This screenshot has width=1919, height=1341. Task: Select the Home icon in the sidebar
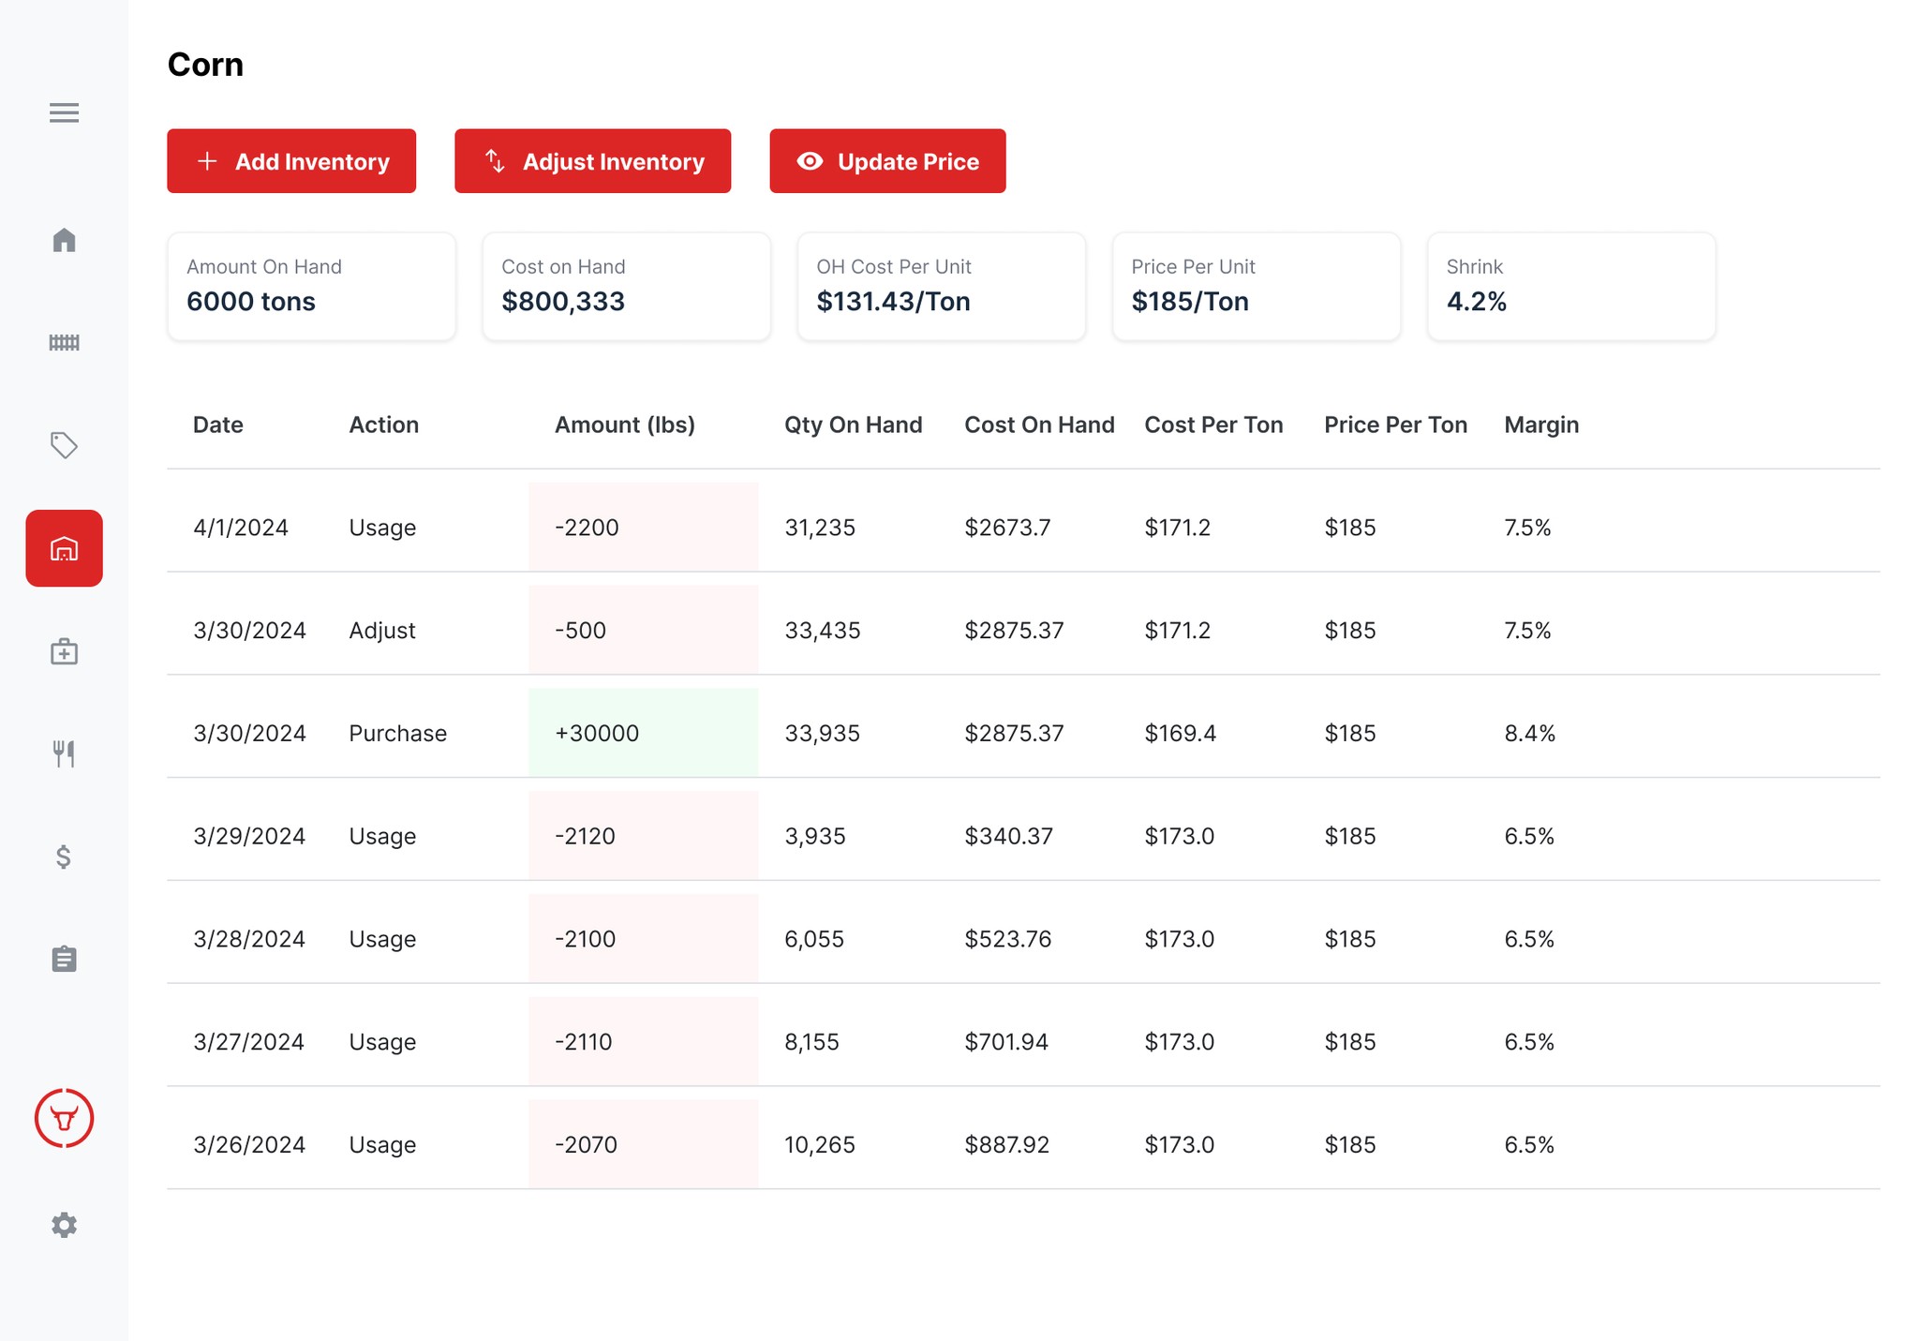(x=64, y=240)
